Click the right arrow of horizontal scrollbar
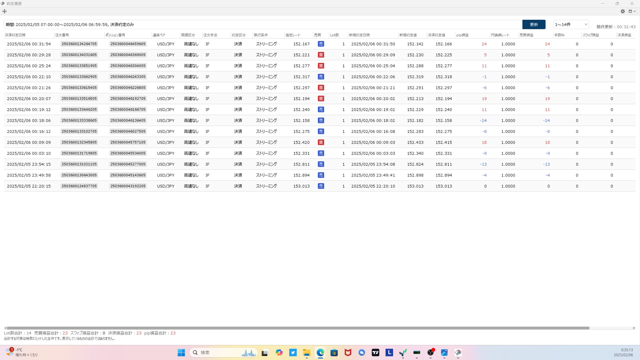 (x=634, y=328)
